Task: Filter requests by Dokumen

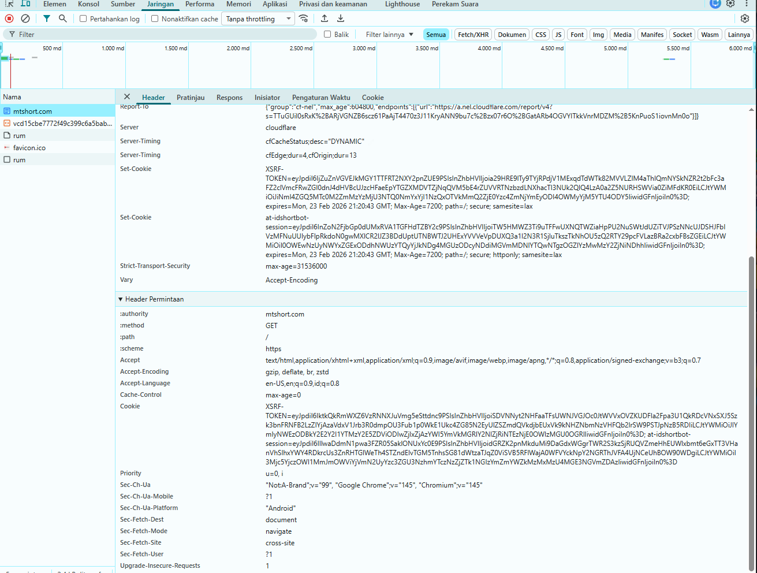Action: [x=512, y=35]
